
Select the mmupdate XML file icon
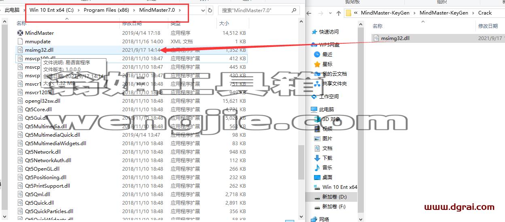pyautogui.click(x=20, y=41)
